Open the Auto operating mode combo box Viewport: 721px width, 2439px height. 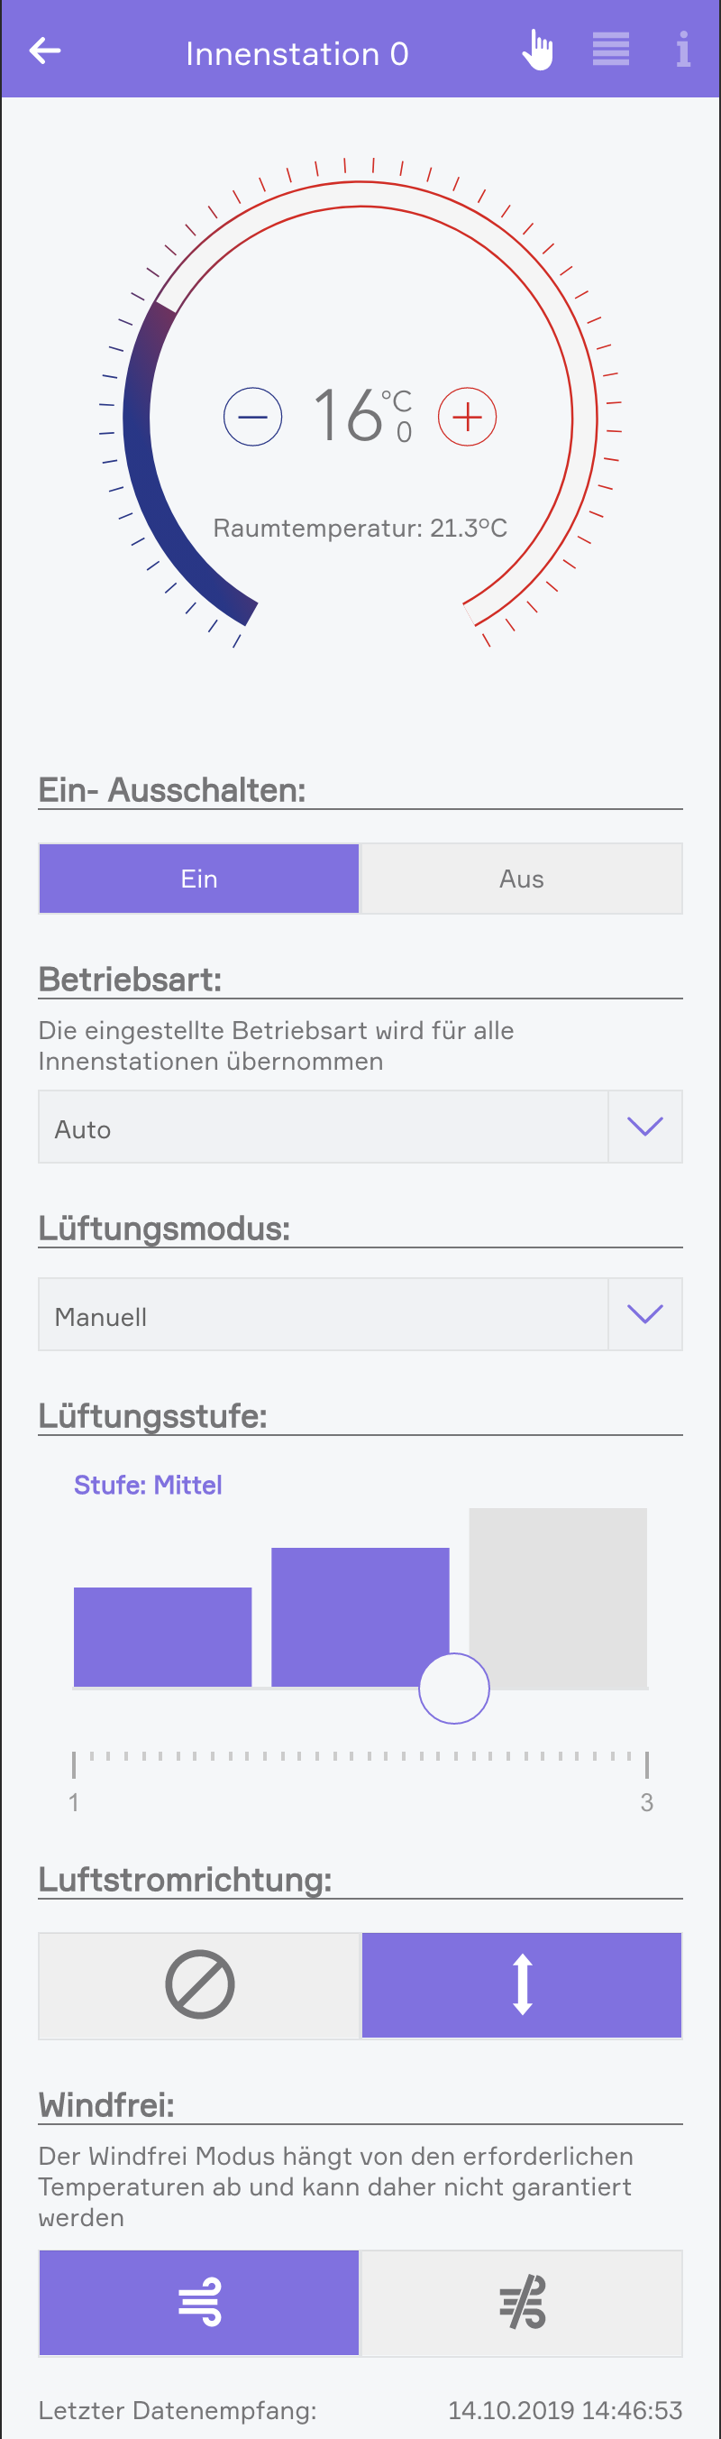322,1127
